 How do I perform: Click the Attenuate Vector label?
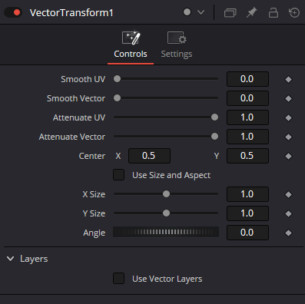point(72,137)
